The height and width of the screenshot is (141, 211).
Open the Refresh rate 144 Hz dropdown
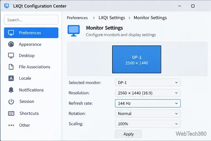click(x=148, y=103)
